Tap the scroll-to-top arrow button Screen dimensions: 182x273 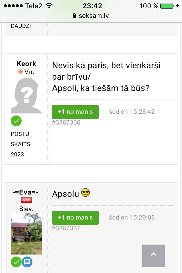point(153,255)
